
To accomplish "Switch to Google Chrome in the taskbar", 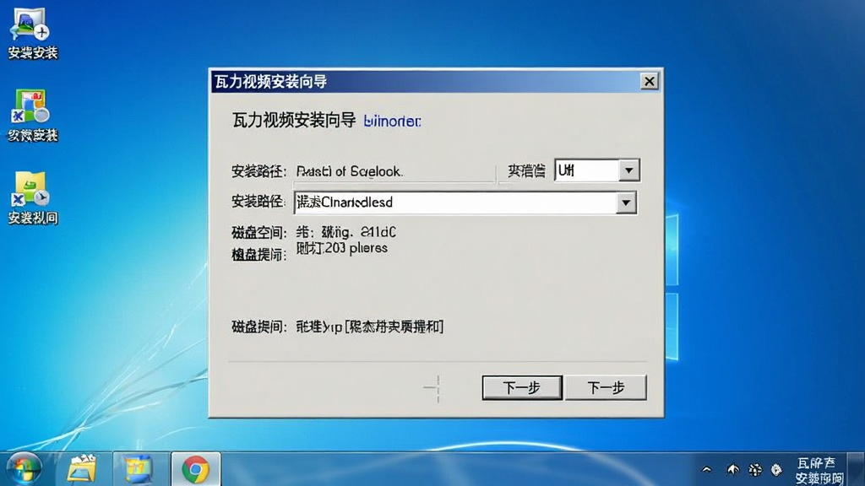I will (196, 469).
